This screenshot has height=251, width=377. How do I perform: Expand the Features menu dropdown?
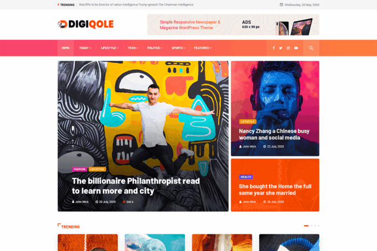coord(203,48)
